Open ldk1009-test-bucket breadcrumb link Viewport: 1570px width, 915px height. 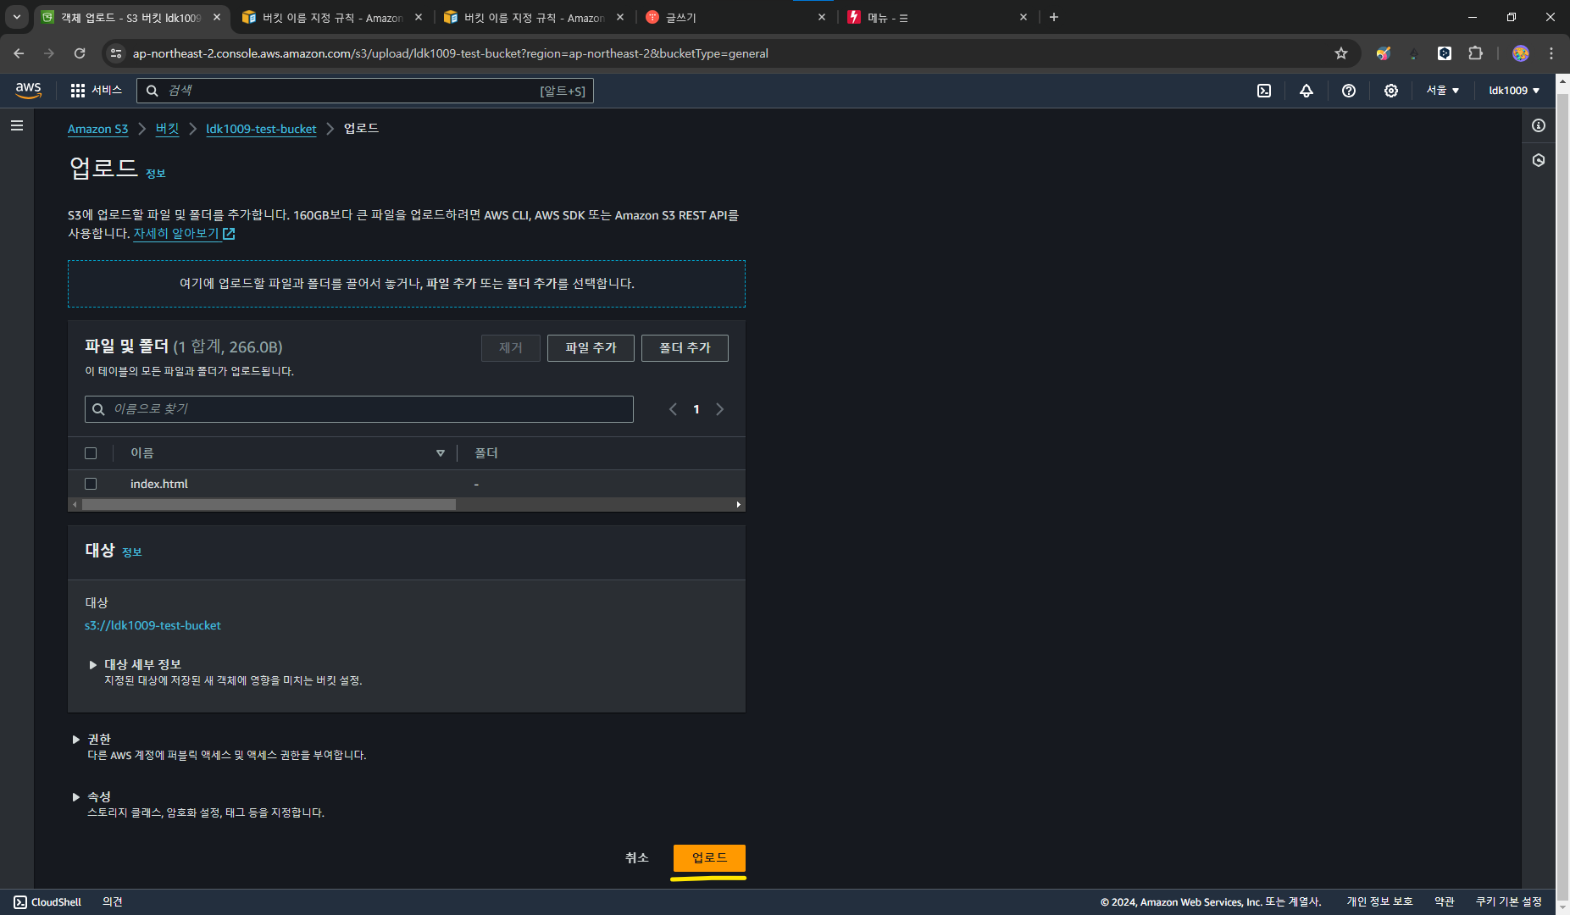coord(261,129)
